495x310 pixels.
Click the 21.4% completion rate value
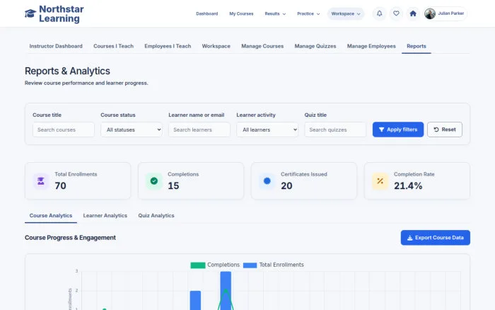pos(408,186)
